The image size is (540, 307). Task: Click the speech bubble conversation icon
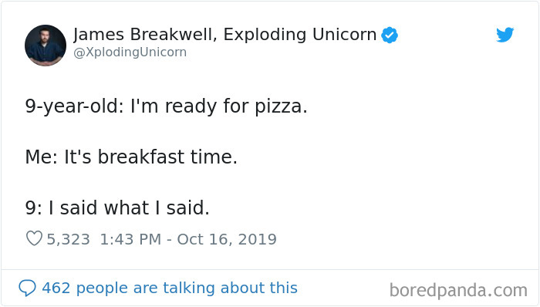click(x=27, y=288)
